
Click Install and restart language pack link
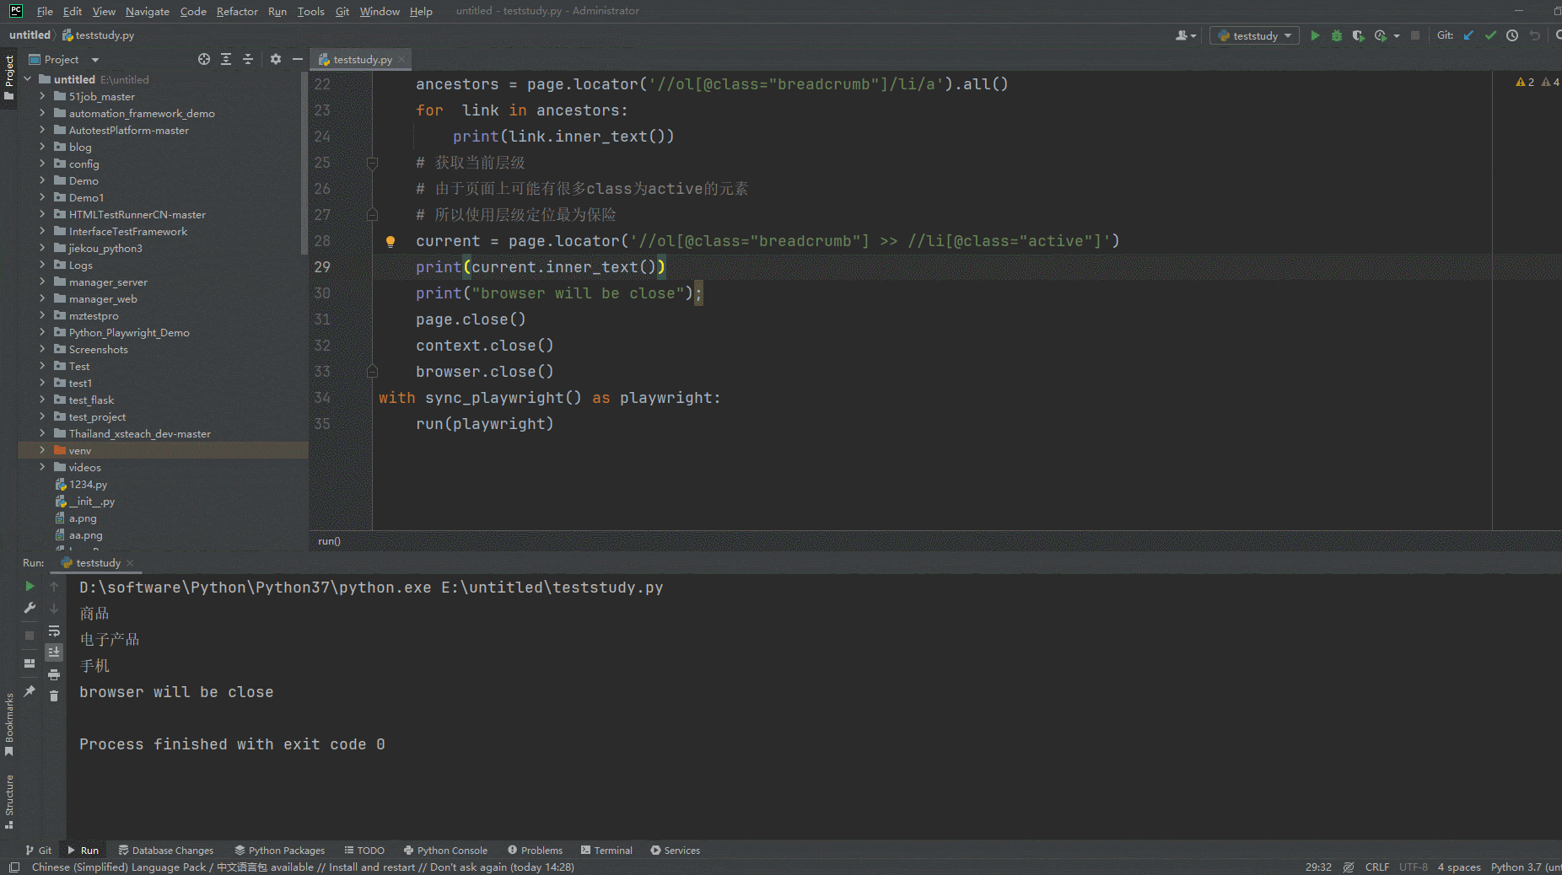(x=371, y=867)
